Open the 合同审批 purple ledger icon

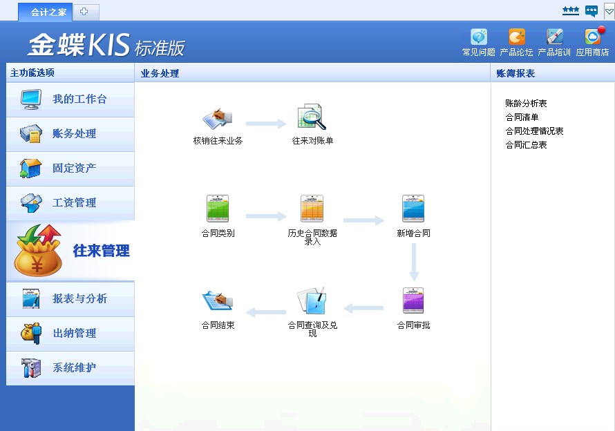pyautogui.click(x=413, y=301)
